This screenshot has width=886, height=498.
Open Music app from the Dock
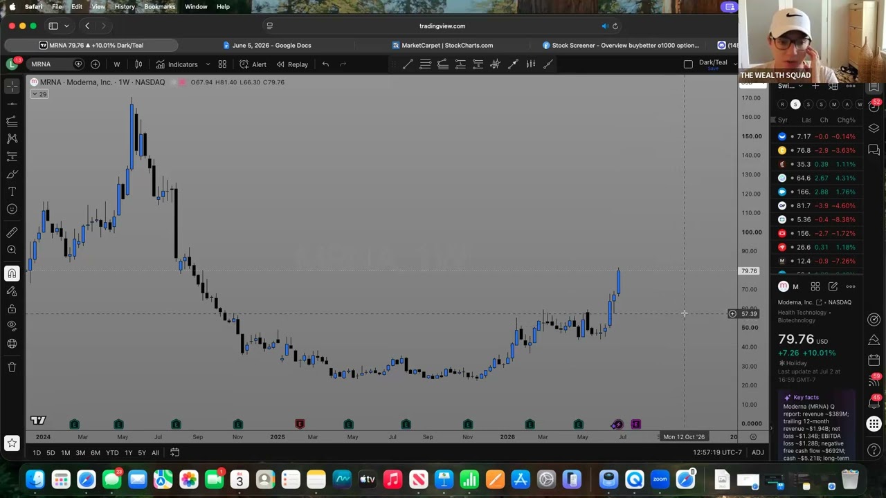[392, 479]
